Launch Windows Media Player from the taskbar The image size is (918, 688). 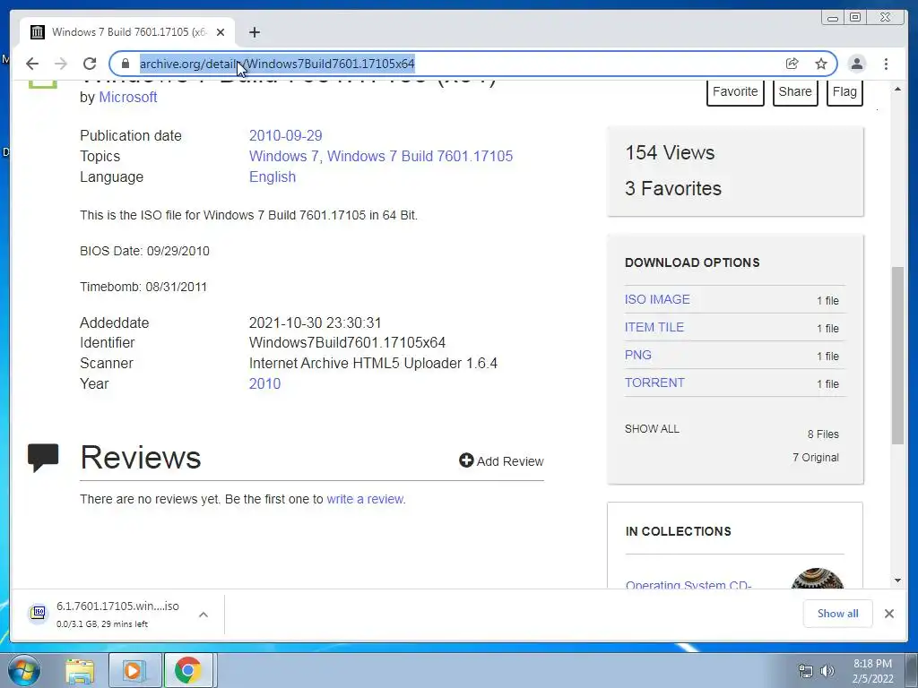point(134,670)
